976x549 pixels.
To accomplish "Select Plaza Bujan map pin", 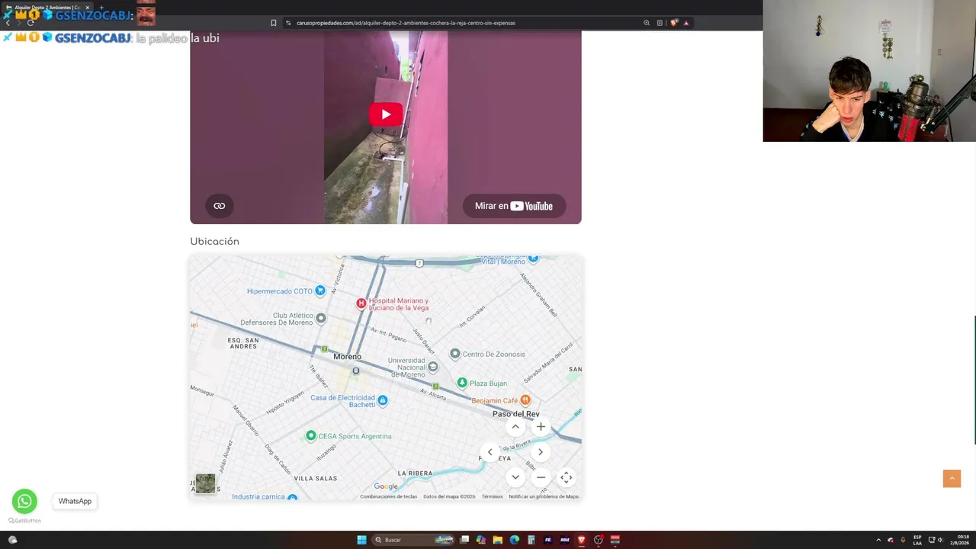I will point(462,383).
